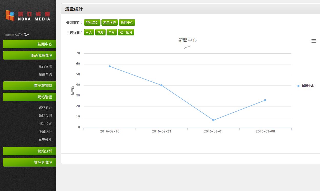Image resolution: width=320 pixels, height=191 pixels.
Task: Set query time to 今天
Action: pos(89,32)
